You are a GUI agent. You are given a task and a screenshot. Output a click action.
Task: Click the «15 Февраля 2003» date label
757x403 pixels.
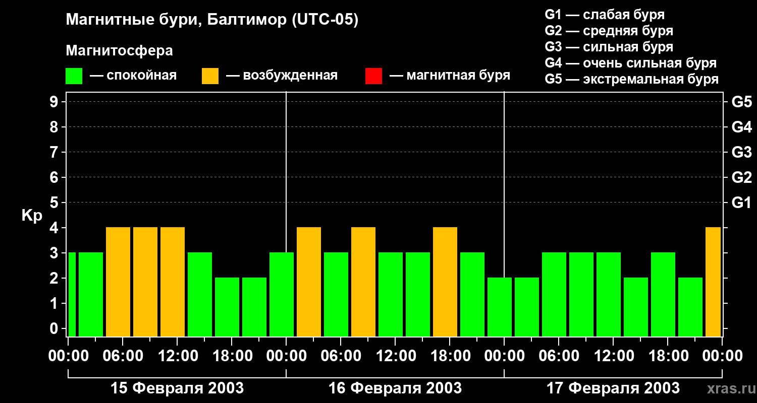pyautogui.click(x=177, y=388)
